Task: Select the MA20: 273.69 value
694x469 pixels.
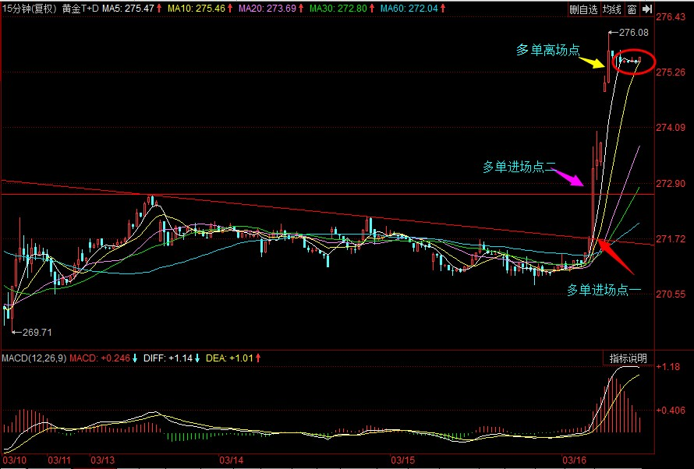Action: (267, 9)
